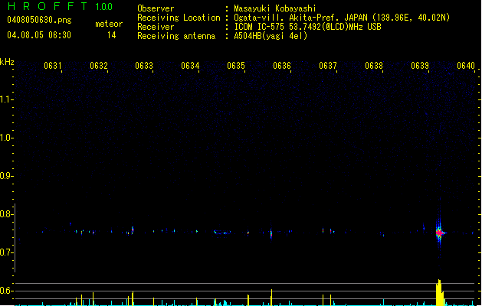Click the 0.9 kHz axis label
482x306 pixels.
pyautogui.click(x=6, y=176)
